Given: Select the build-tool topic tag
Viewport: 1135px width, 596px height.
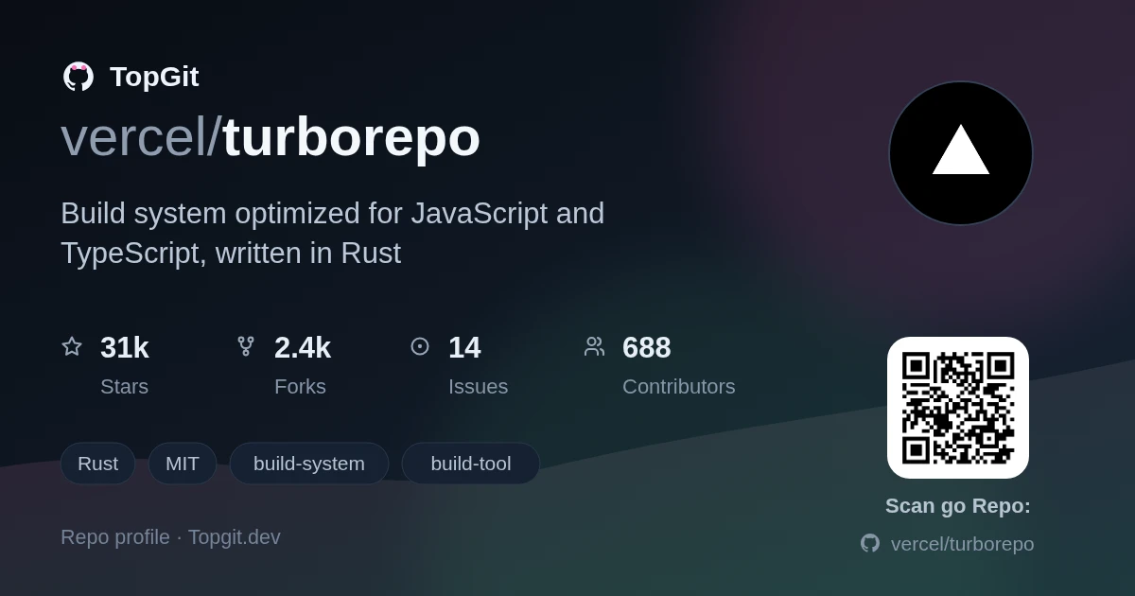Looking at the screenshot, I should point(471,464).
